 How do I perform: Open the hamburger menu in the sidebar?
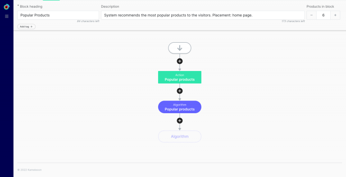[x=7, y=16]
